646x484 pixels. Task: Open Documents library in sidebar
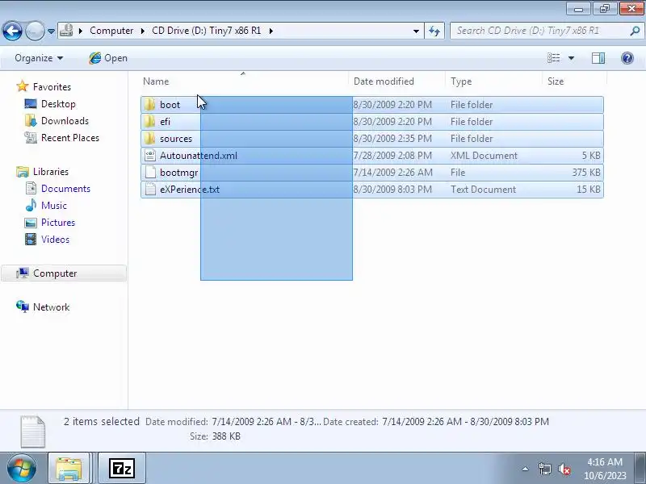coord(65,188)
